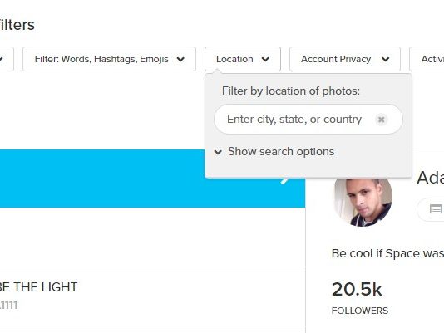Open the round profile photo thumbnail

[363, 202]
